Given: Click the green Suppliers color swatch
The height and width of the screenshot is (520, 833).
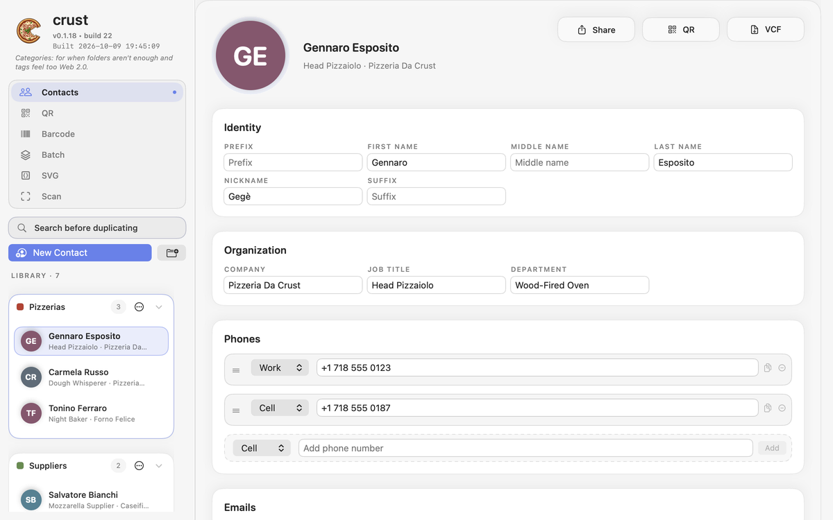Looking at the screenshot, I should pyautogui.click(x=20, y=466).
